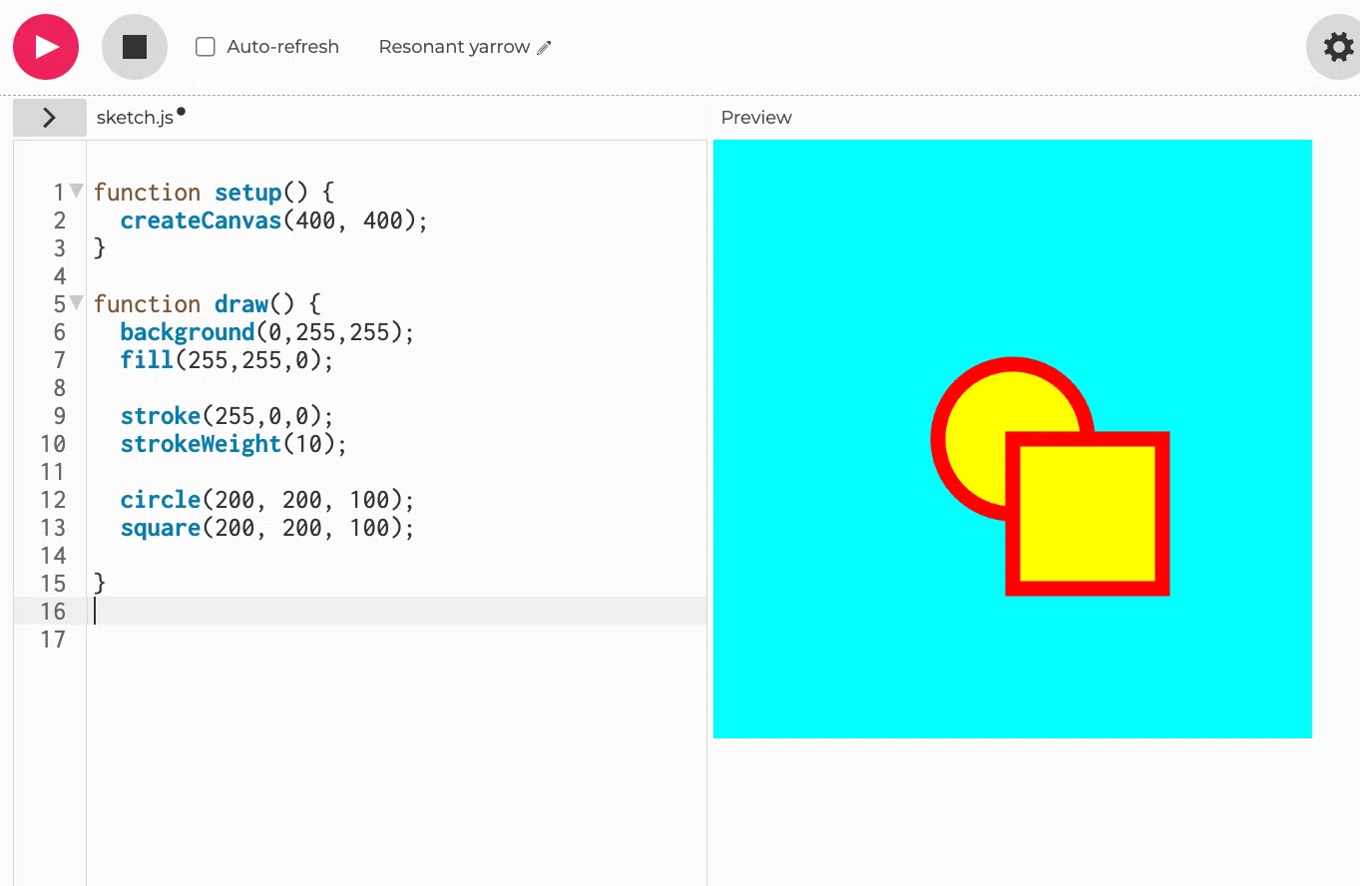Expand the file sidebar chevron
Screen dimensions: 1360x886
50,118
